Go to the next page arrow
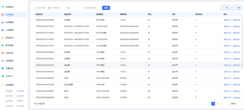This screenshot has width=244, height=110. pyautogui.click(x=222, y=104)
